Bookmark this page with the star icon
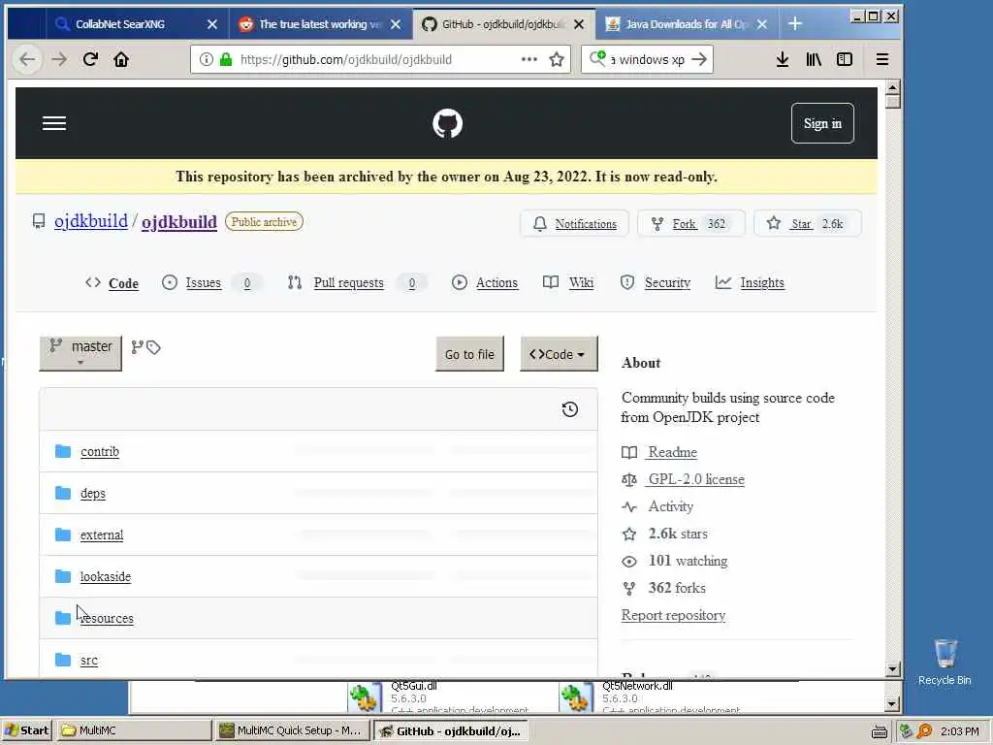Viewport: 993px width, 745px height. pyautogui.click(x=557, y=59)
